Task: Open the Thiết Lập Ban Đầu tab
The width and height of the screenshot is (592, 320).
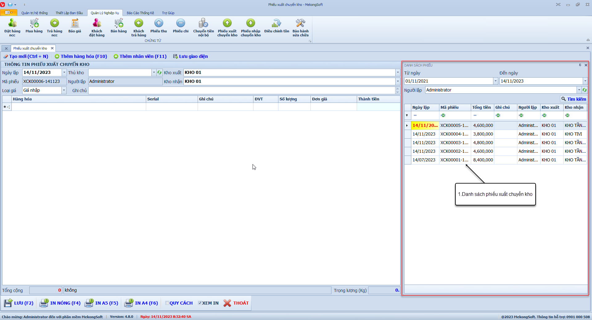Action: pos(69,13)
